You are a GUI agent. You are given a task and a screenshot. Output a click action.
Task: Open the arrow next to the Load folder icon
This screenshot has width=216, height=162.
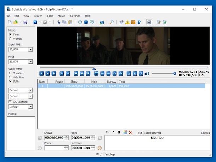point(21,22)
